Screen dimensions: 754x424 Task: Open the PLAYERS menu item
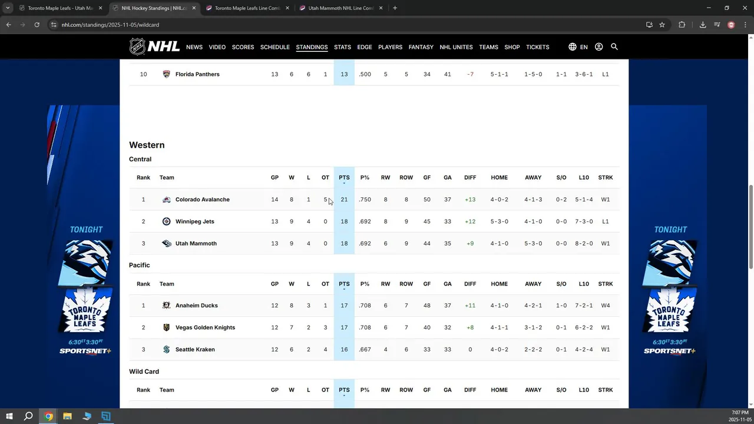[390, 47]
